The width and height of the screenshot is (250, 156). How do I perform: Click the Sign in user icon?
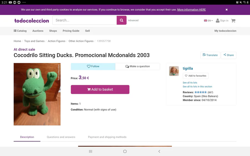tap(218, 21)
